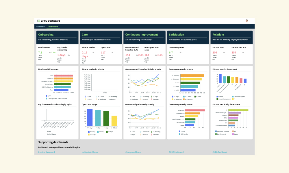289x173 pixels.
Task: Select the Operations tab
Action: pos(53,27)
